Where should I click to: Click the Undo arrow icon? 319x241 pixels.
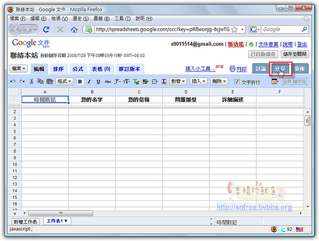(x=13, y=82)
